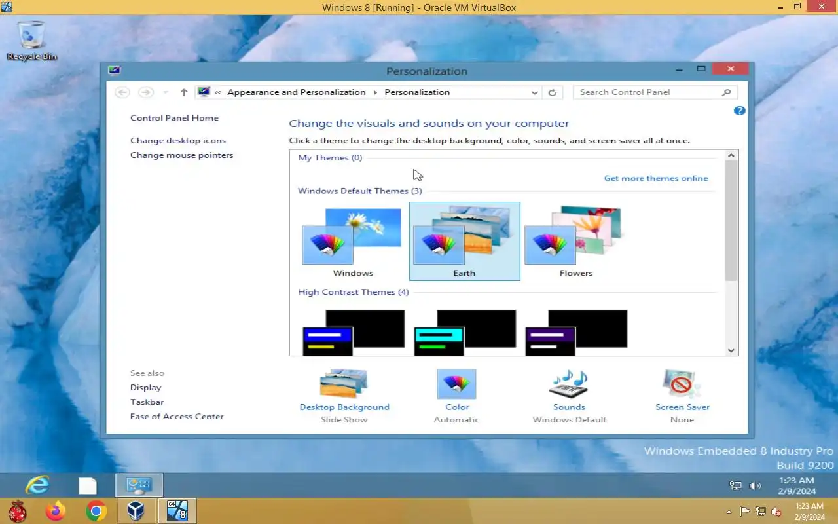The height and width of the screenshot is (524, 838).
Task: Click the host muted volume icon
Action: [x=776, y=512]
